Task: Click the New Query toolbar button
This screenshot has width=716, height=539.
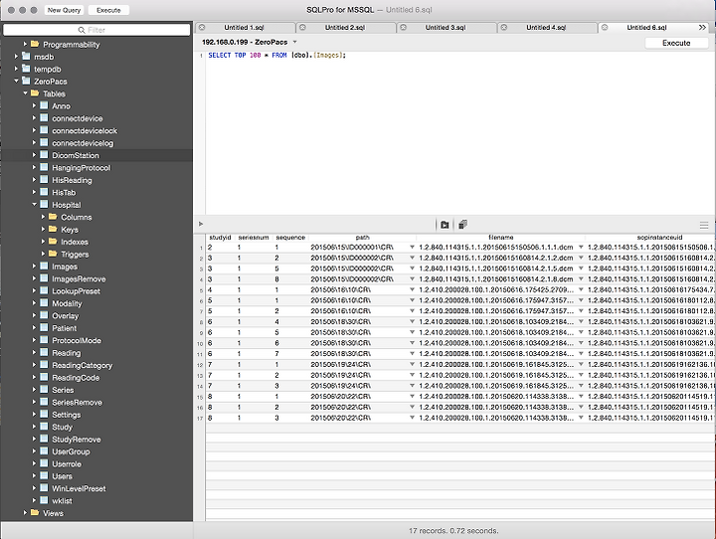Action: 64,10
